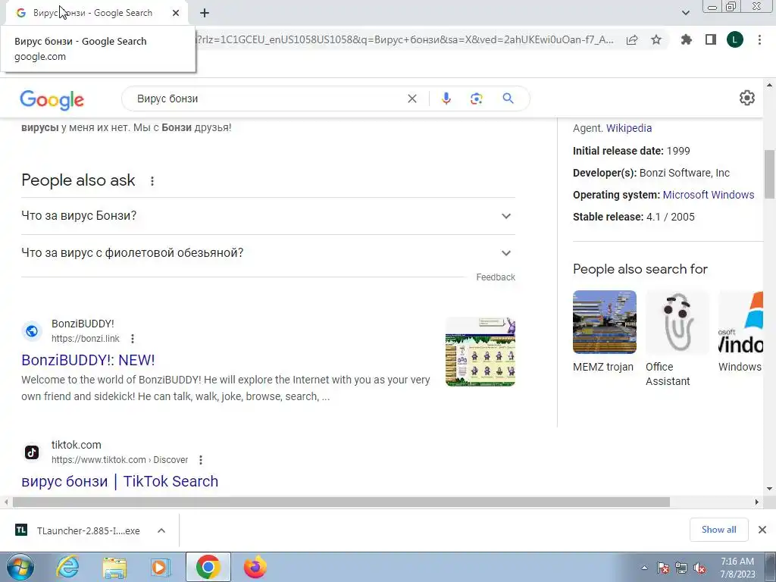Toggle Chrome side panel
The height and width of the screenshot is (582, 776).
(711, 39)
